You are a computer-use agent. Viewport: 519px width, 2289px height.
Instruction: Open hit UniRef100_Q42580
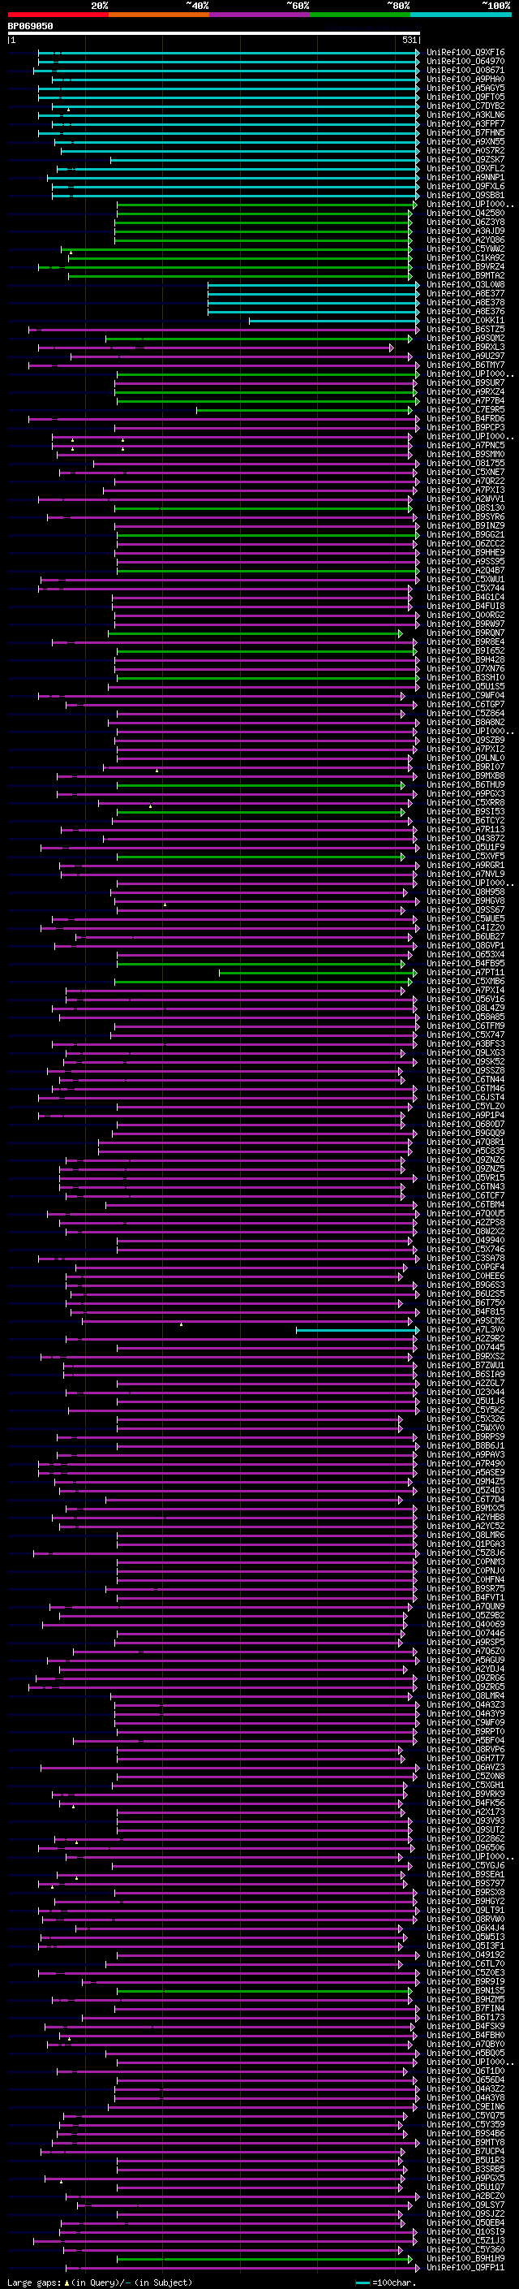click(465, 214)
